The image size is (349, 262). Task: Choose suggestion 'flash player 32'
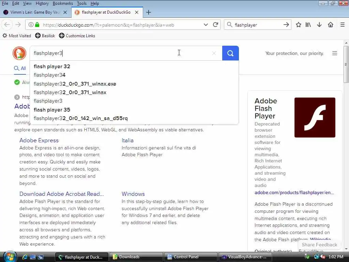click(134, 67)
